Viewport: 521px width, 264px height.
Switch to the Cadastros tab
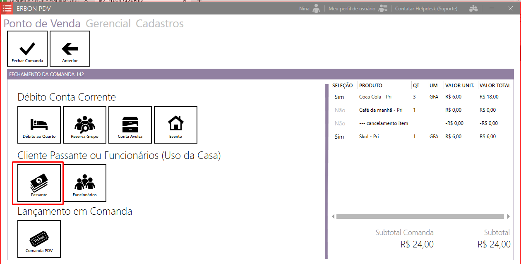160,24
